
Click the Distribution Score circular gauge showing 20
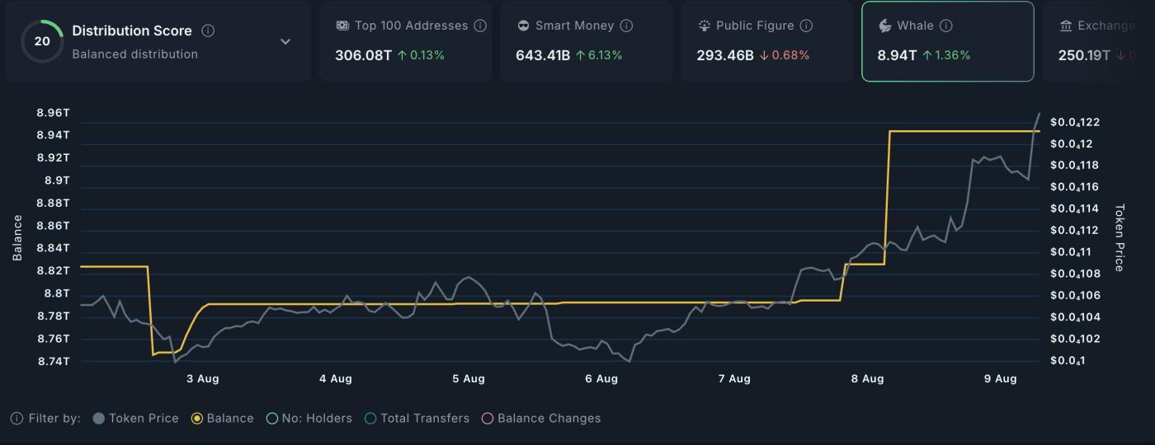click(x=41, y=41)
